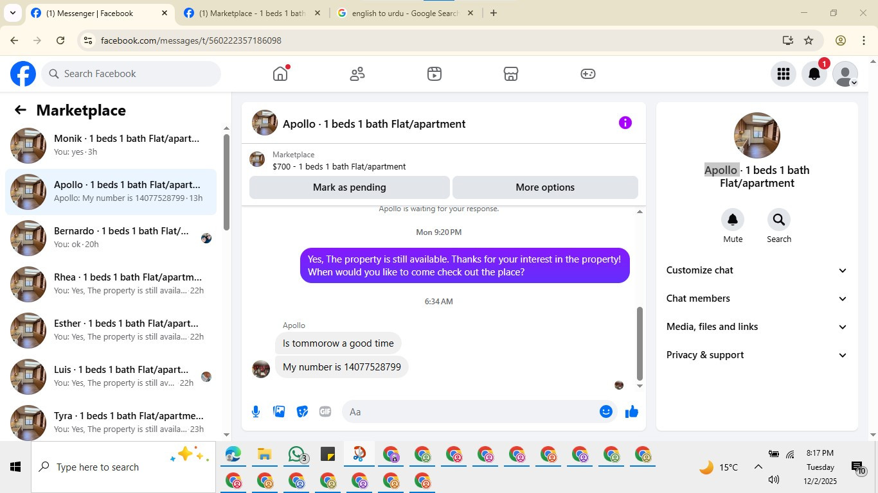Open the Marketplace storefront icon
Image resolution: width=878 pixels, height=493 pixels.
coord(511,74)
